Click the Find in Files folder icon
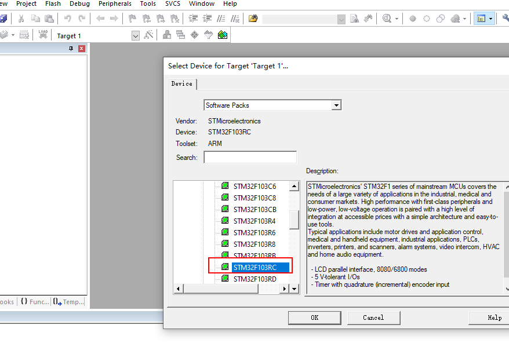Viewport: 509px width, 343px height. point(253,19)
